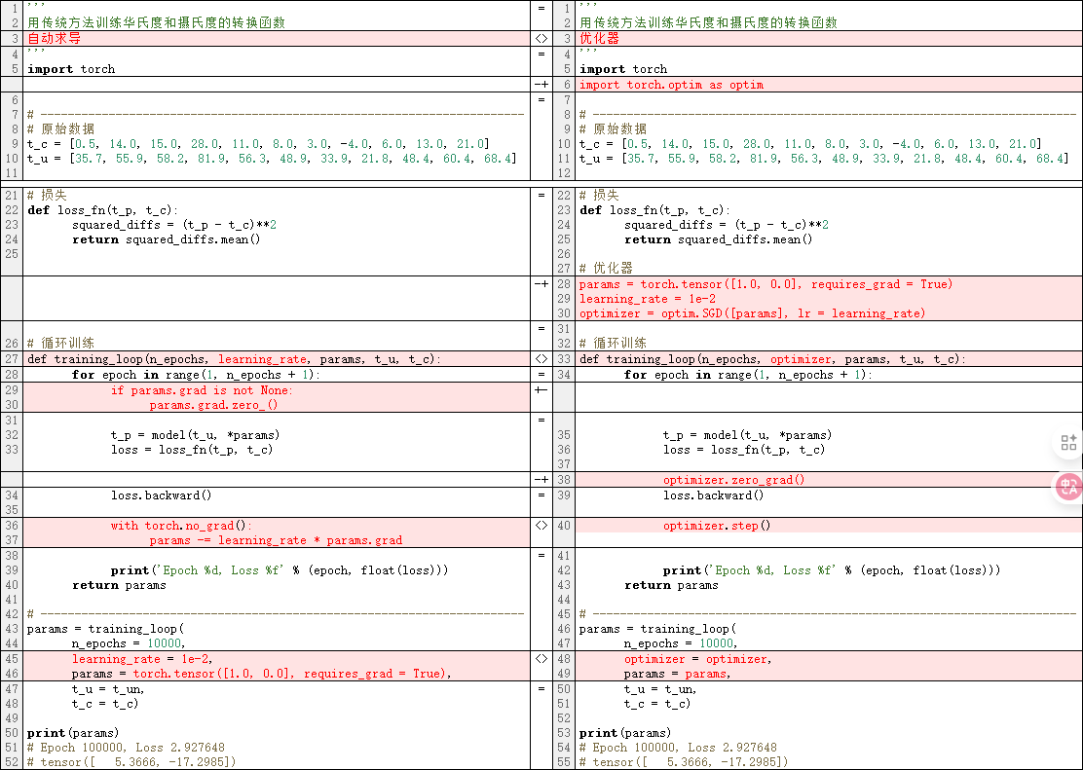Click the = marker beside 'for epoch in range' row
The width and height of the screenshot is (1083, 770).
pos(541,375)
